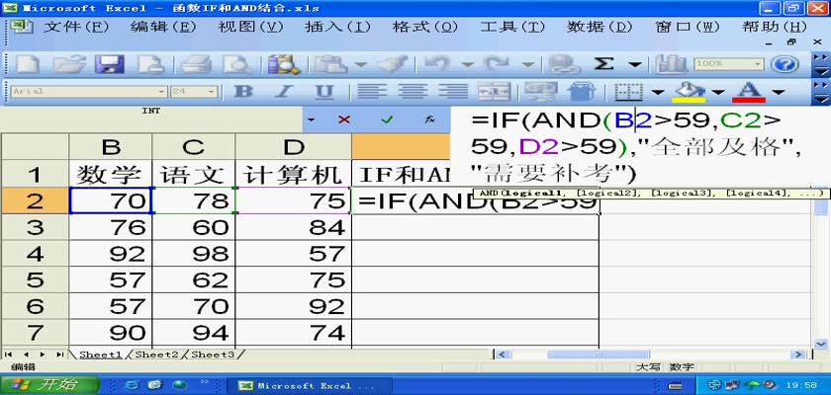This screenshot has width=831, height=395.
Task: Confirm the formula with green checkmark
Action: point(387,119)
